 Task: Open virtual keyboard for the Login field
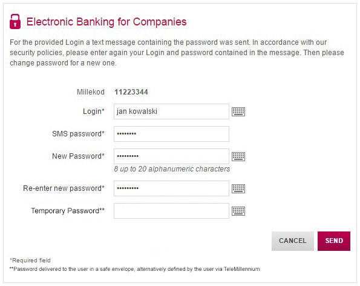238,111
